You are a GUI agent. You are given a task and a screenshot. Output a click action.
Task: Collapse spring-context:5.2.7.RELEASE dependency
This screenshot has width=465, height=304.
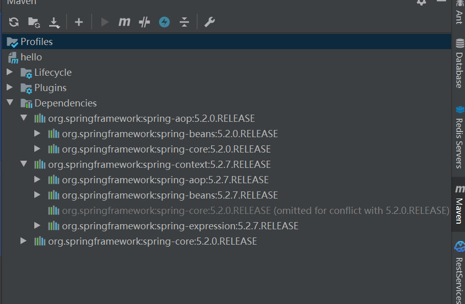point(24,164)
